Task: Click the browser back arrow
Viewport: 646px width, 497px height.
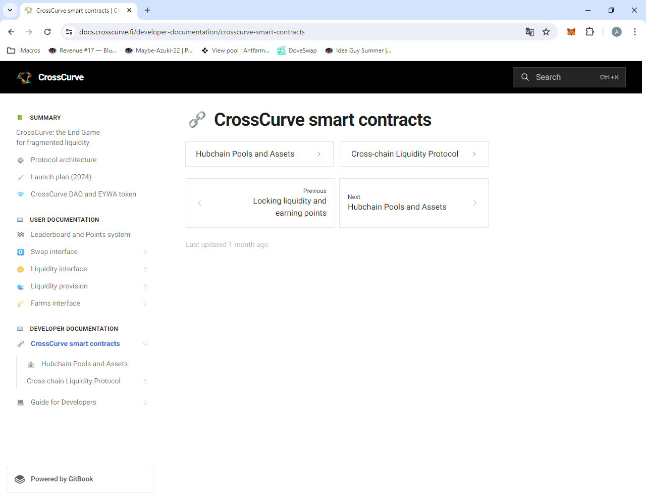Action: 11,32
